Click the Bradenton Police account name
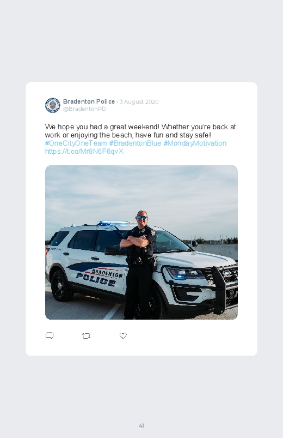 click(89, 101)
